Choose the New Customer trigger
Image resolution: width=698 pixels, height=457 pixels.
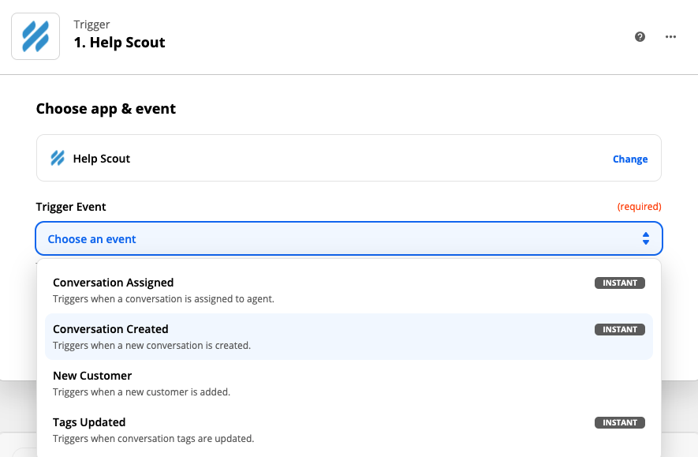tap(349, 384)
